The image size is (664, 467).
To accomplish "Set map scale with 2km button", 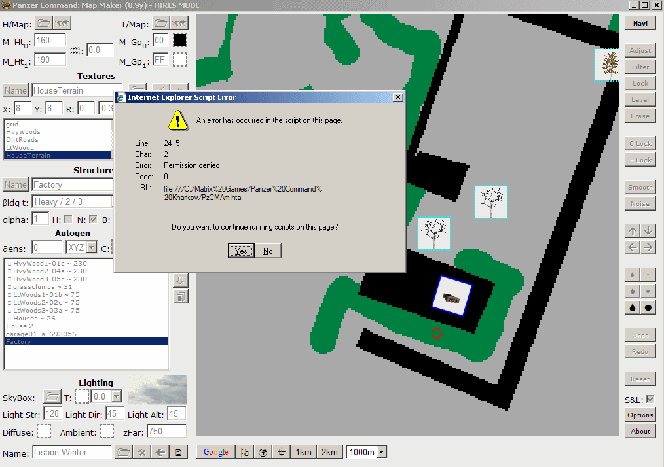I will coord(329,452).
